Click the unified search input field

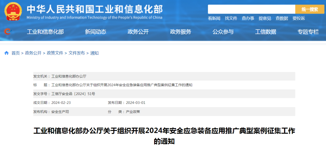251,9
